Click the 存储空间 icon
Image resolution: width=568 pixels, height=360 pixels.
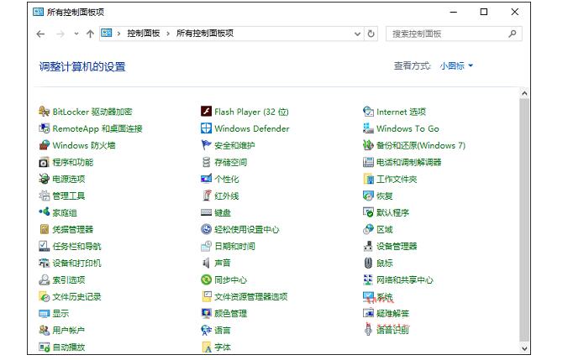coord(206,162)
